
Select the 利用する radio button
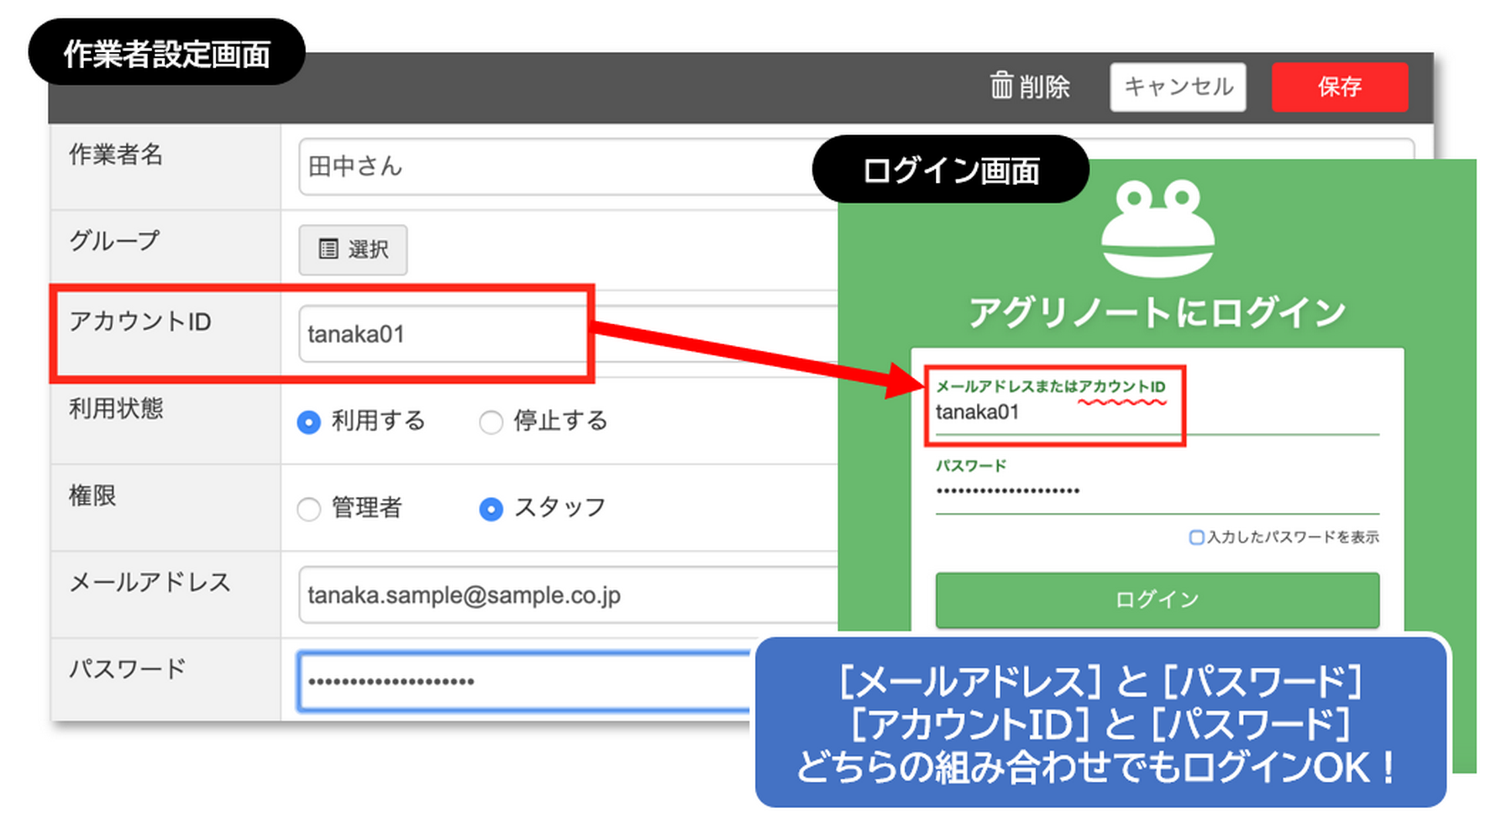(309, 422)
